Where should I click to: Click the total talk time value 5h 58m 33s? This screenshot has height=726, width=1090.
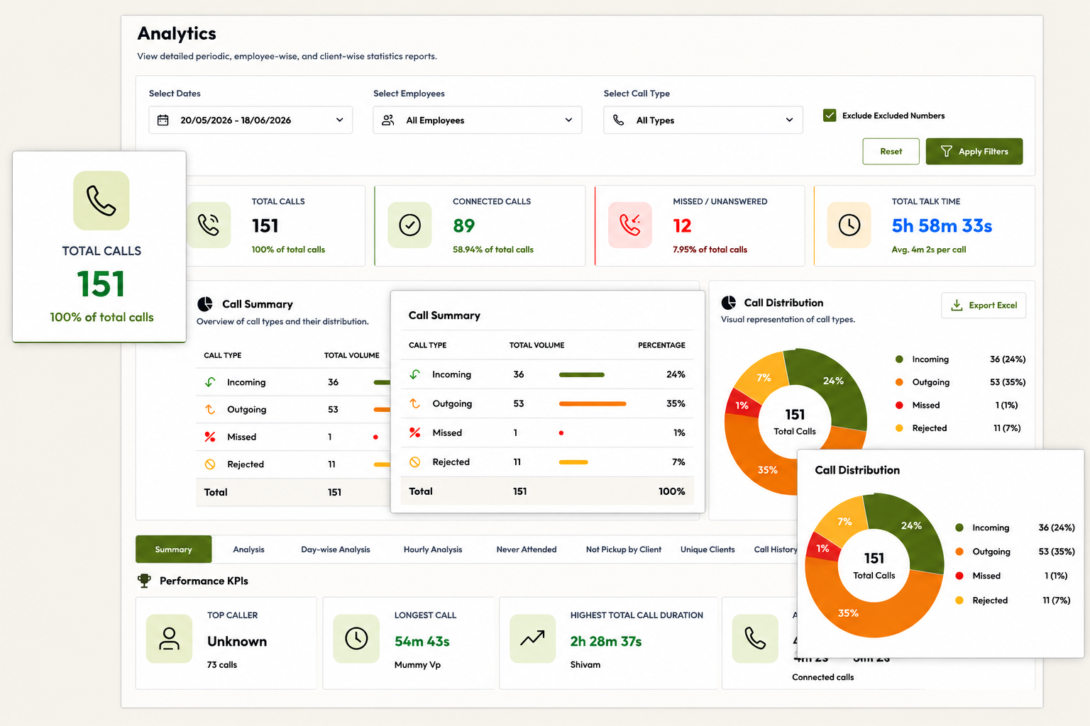pyautogui.click(x=942, y=225)
